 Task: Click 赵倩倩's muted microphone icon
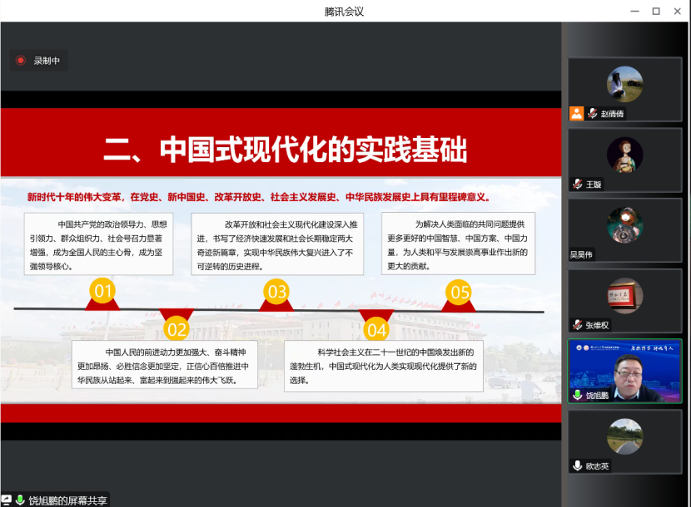coord(592,114)
